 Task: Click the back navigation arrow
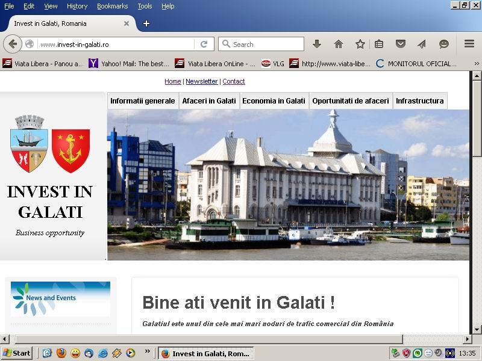[x=13, y=44]
